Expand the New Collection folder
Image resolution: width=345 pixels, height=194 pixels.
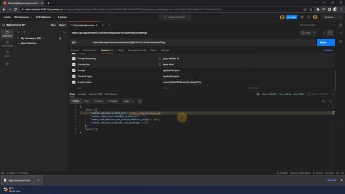tap(18, 43)
